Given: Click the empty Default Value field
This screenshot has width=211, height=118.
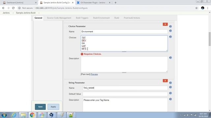Looking at the screenshot, I should 125,94.
